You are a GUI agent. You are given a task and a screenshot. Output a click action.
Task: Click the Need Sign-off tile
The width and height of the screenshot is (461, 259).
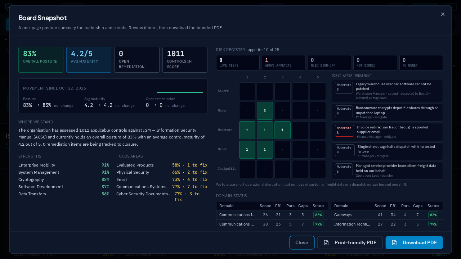pyautogui.click(x=330, y=63)
